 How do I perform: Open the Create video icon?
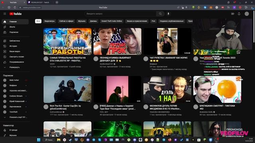click(x=233, y=14)
